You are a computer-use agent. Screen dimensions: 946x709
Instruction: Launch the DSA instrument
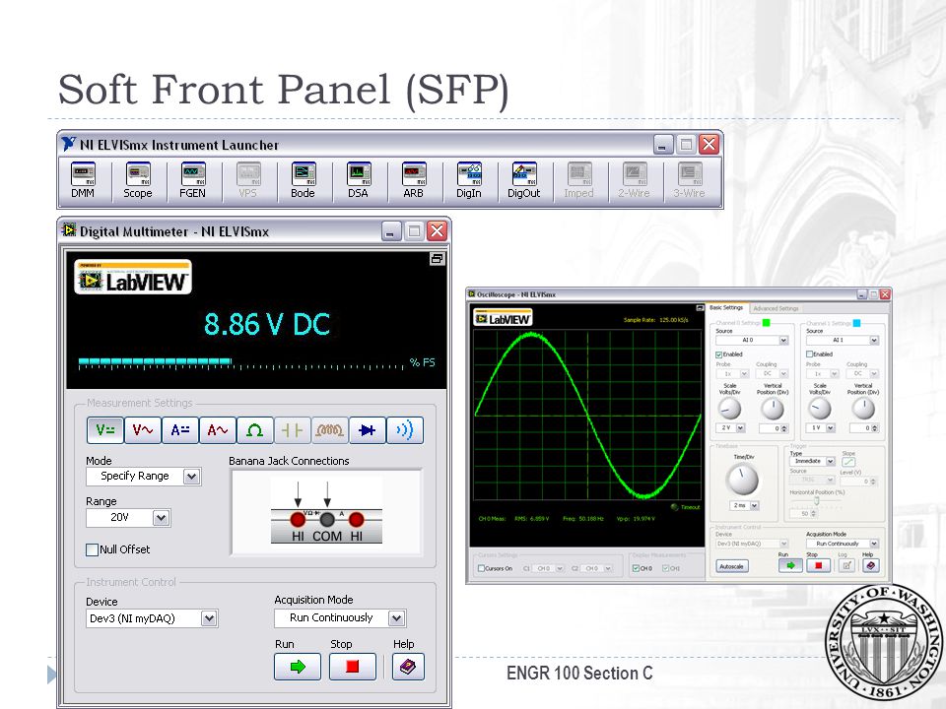(358, 180)
